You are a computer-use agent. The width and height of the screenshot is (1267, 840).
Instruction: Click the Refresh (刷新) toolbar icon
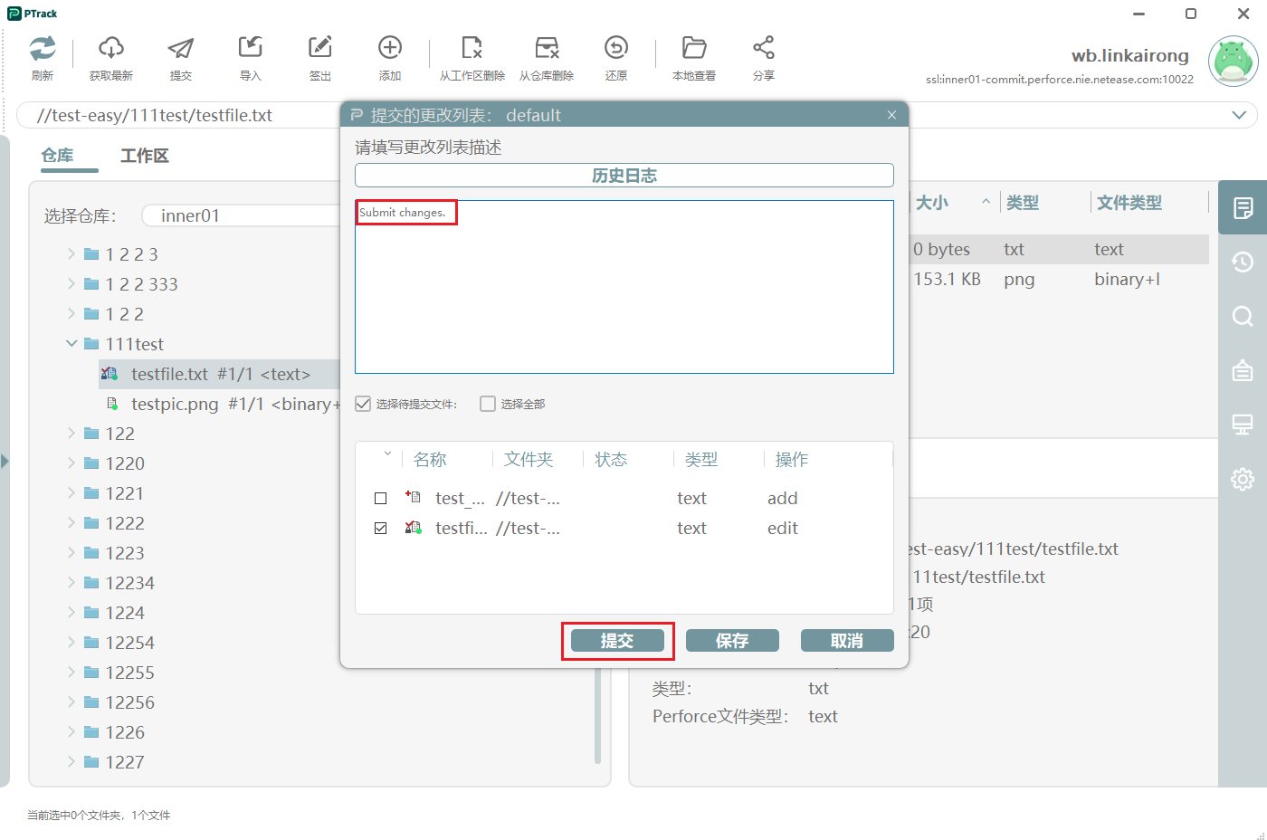point(43,48)
